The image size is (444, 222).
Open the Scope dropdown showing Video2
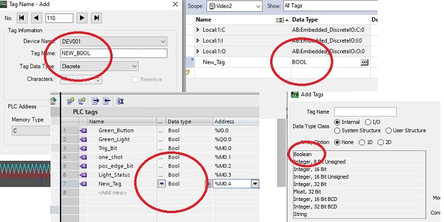pyautogui.click(x=256, y=7)
